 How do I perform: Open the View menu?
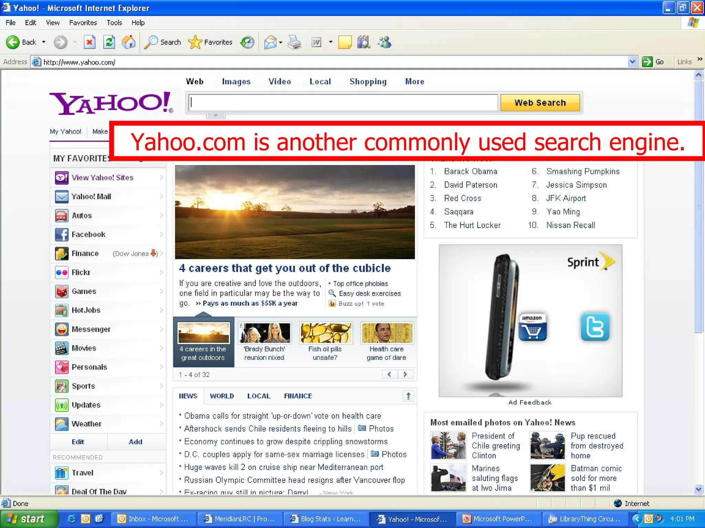point(53,23)
